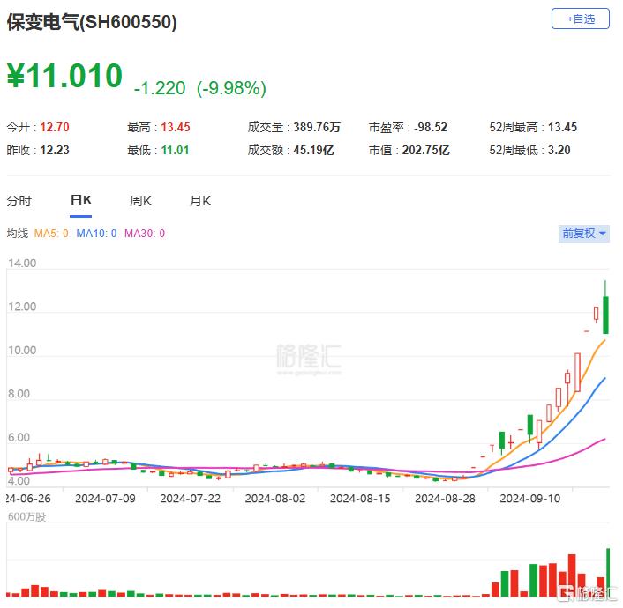623x608 pixels.
Task: Click the price change value -1.220
Action: 160,88
